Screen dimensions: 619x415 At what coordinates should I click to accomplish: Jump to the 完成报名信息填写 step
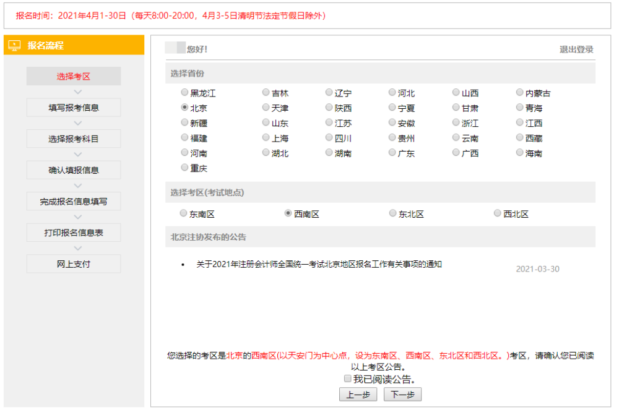(x=74, y=201)
